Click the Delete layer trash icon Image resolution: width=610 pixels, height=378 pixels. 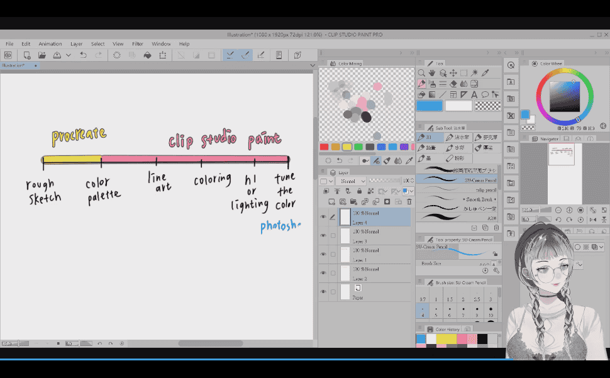[409, 202]
